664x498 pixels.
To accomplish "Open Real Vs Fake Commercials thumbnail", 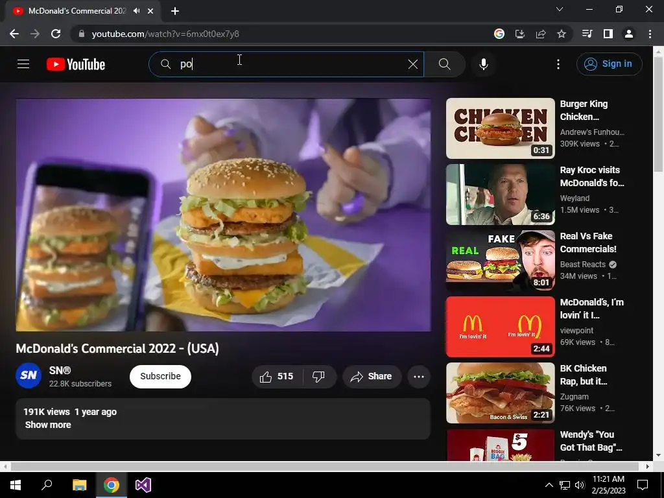I will 500,261.
